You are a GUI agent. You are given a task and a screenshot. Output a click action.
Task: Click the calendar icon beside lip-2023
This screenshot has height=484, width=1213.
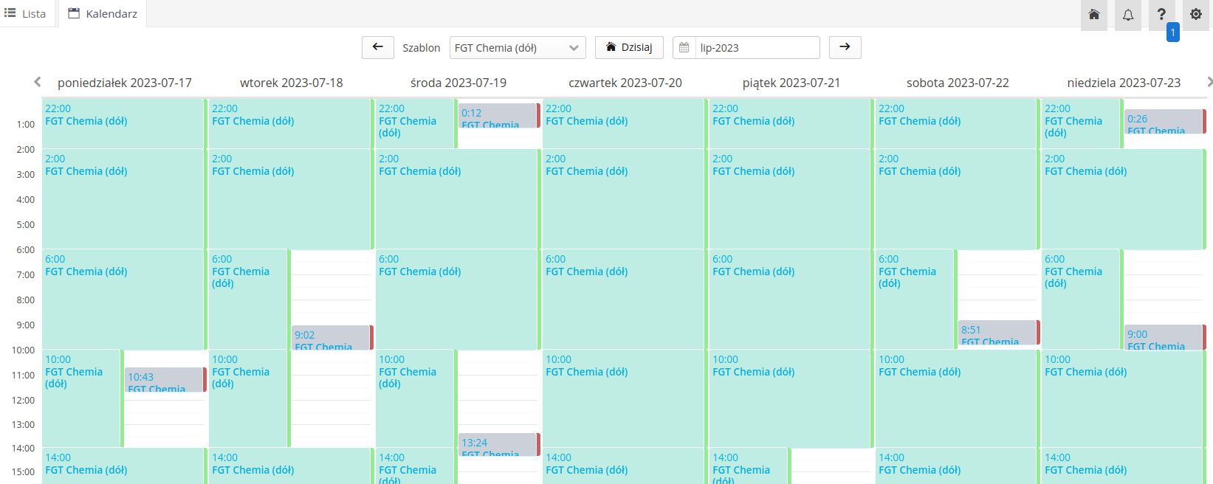click(x=684, y=47)
